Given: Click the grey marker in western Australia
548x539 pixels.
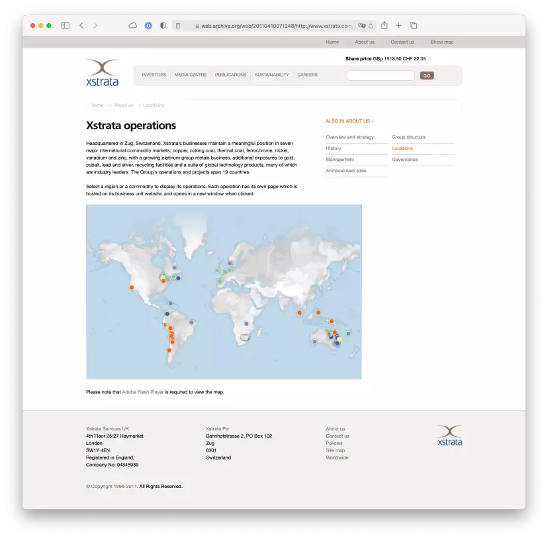Looking at the screenshot, I should coord(315,342).
